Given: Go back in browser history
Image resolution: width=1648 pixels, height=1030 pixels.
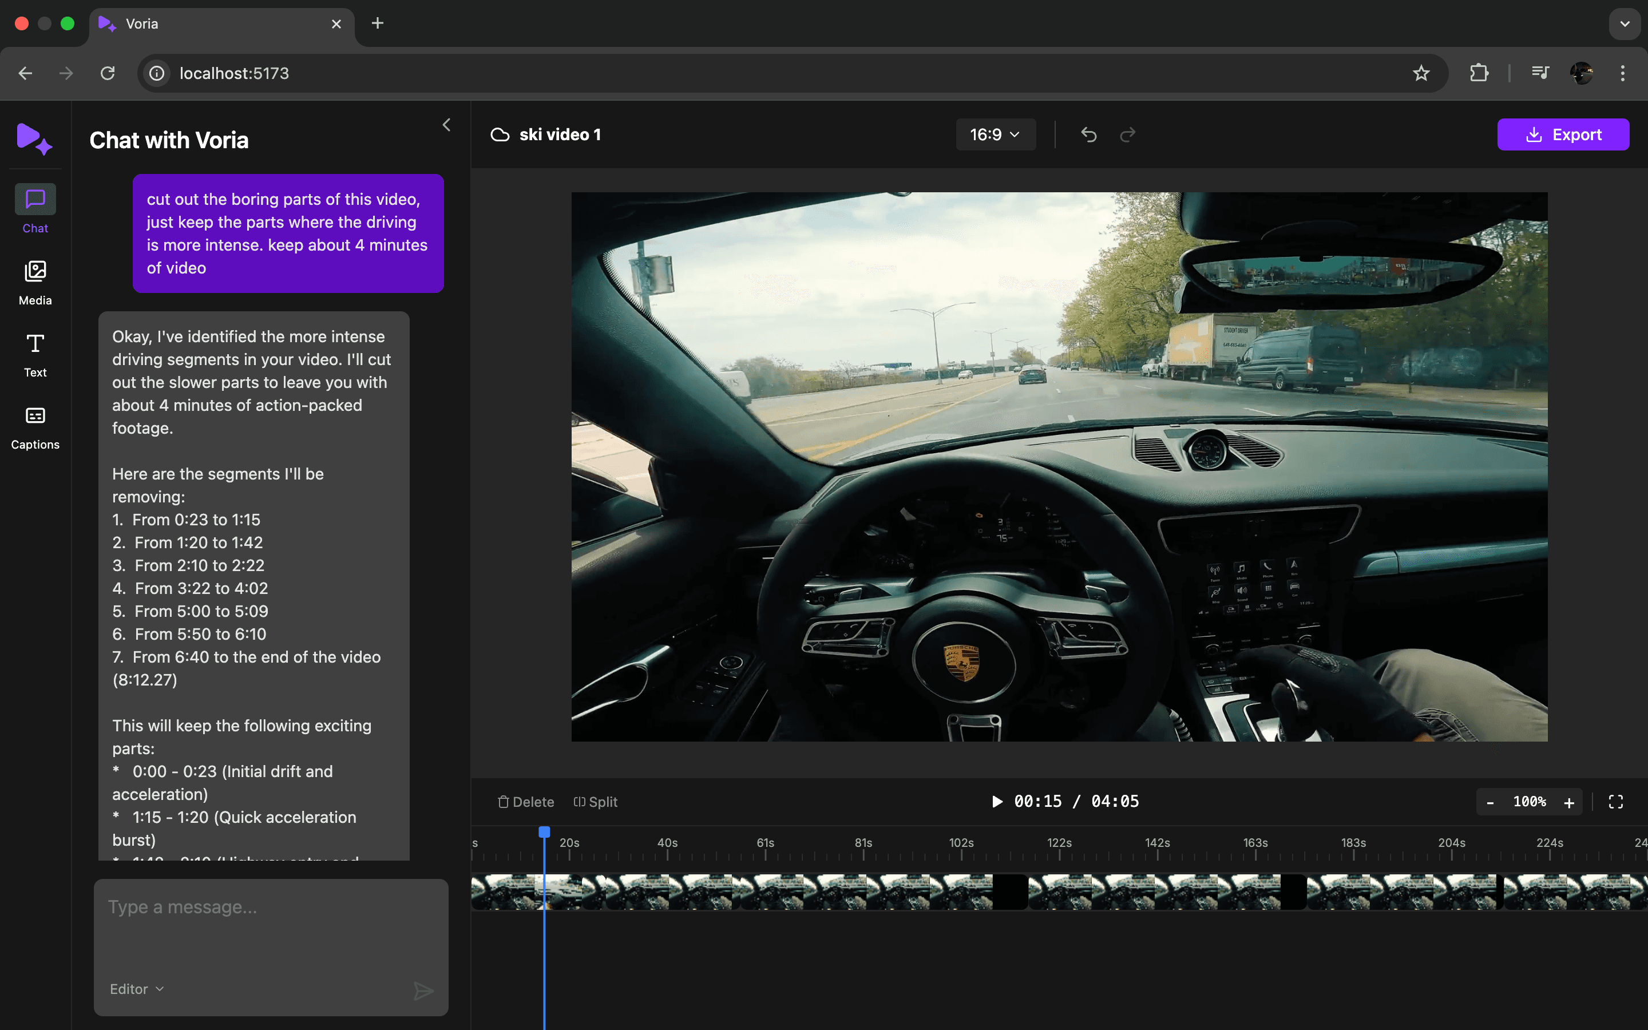Looking at the screenshot, I should point(25,73).
